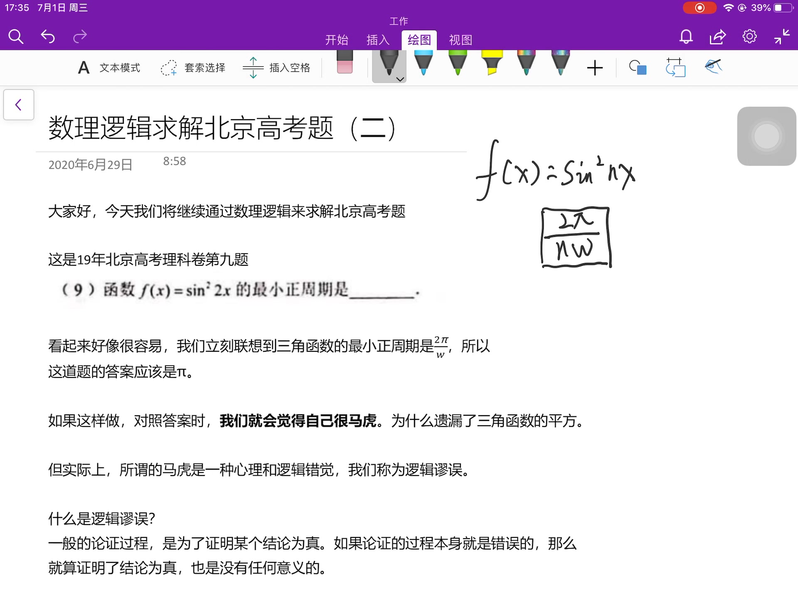Open the shapes tool
Viewport: 798px width, 598px height.
638,67
